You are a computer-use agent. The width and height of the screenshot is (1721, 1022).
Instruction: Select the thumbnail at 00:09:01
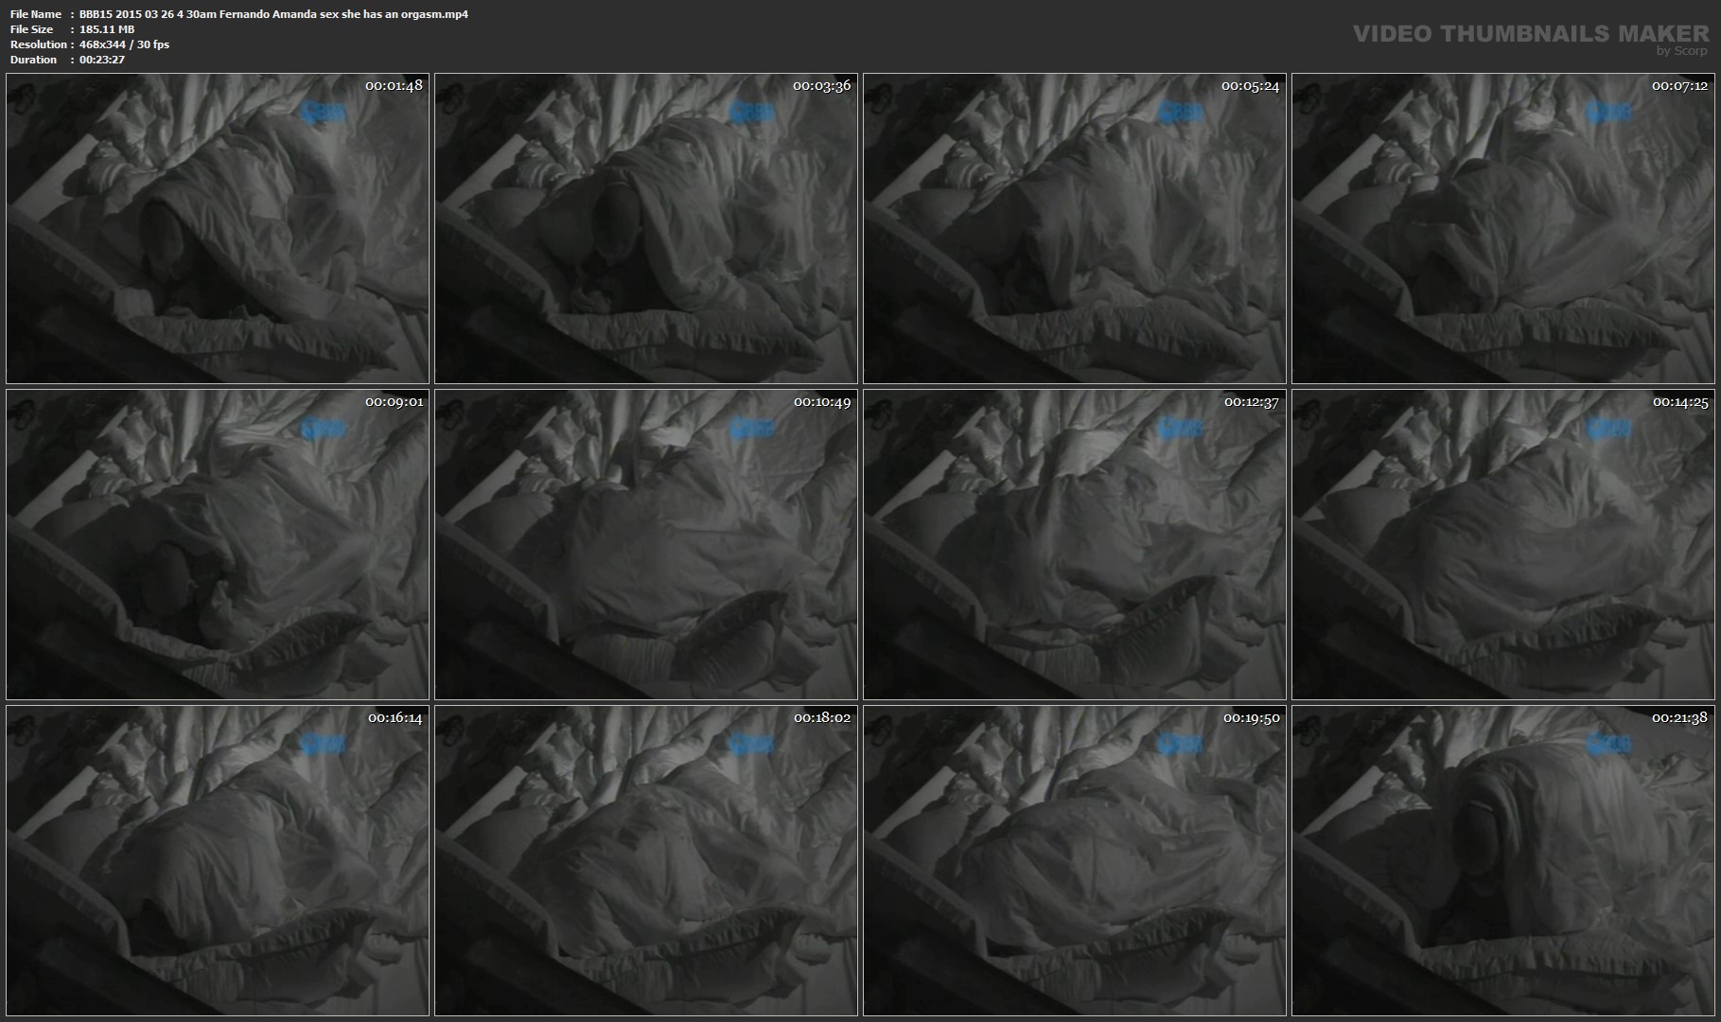click(218, 544)
